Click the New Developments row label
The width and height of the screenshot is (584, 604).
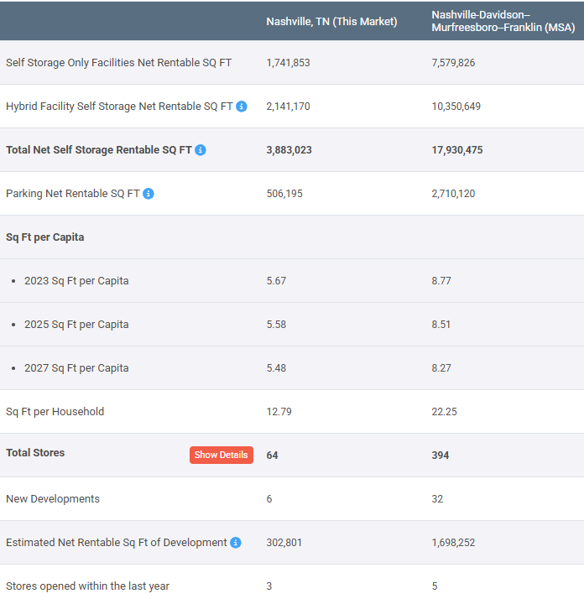tap(53, 499)
